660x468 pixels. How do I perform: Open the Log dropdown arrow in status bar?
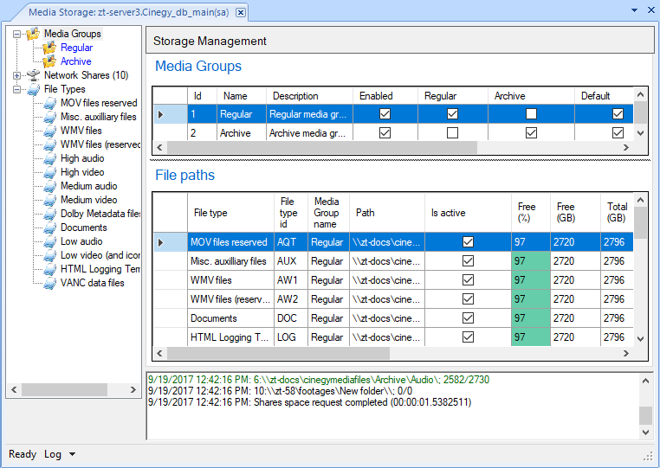click(x=73, y=454)
